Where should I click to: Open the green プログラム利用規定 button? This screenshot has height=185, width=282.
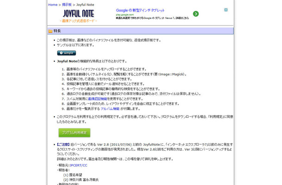[74, 132]
